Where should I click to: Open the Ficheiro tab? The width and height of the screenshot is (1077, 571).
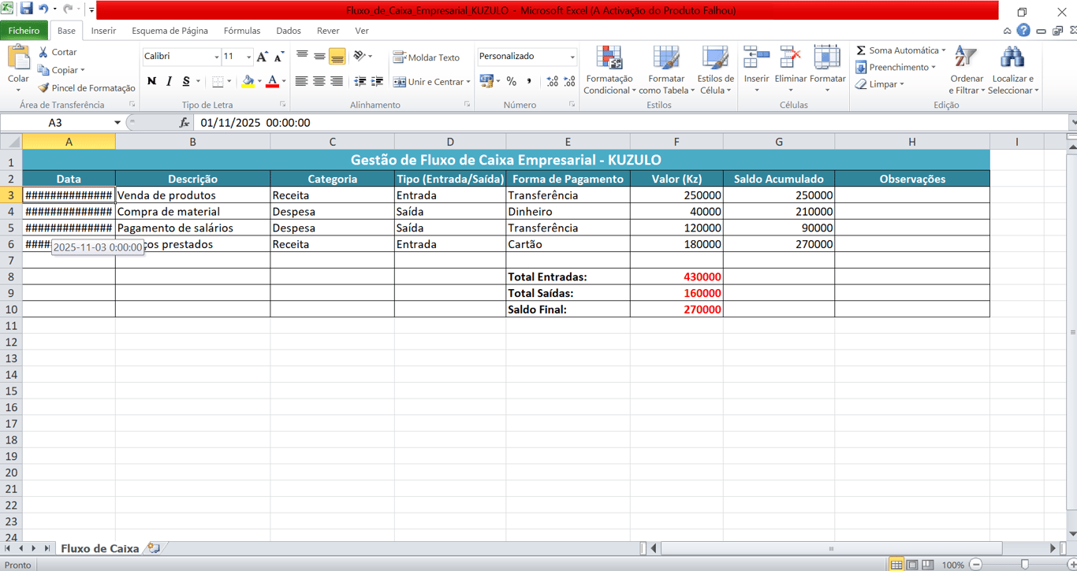[x=24, y=31]
